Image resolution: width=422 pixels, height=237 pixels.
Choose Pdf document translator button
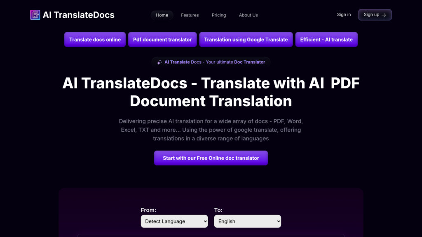click(x=162, y=39)
